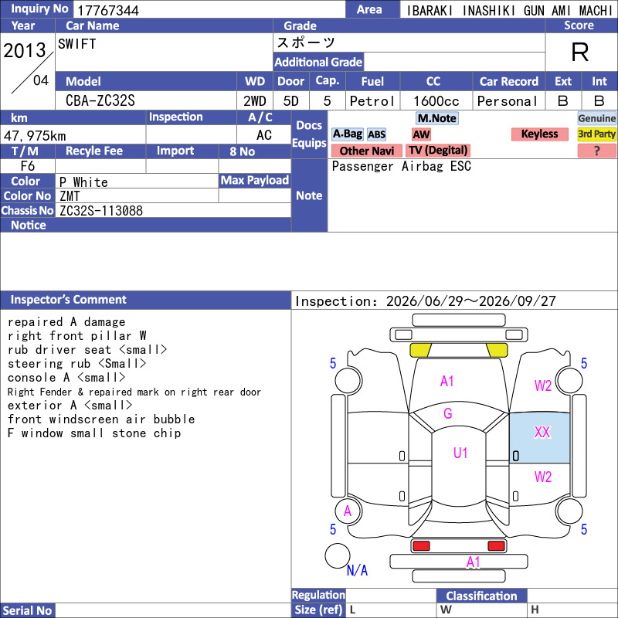
Task: Toggle the yellow 3rd Party label
Action: pyautogui.click(x=596, y=134)
